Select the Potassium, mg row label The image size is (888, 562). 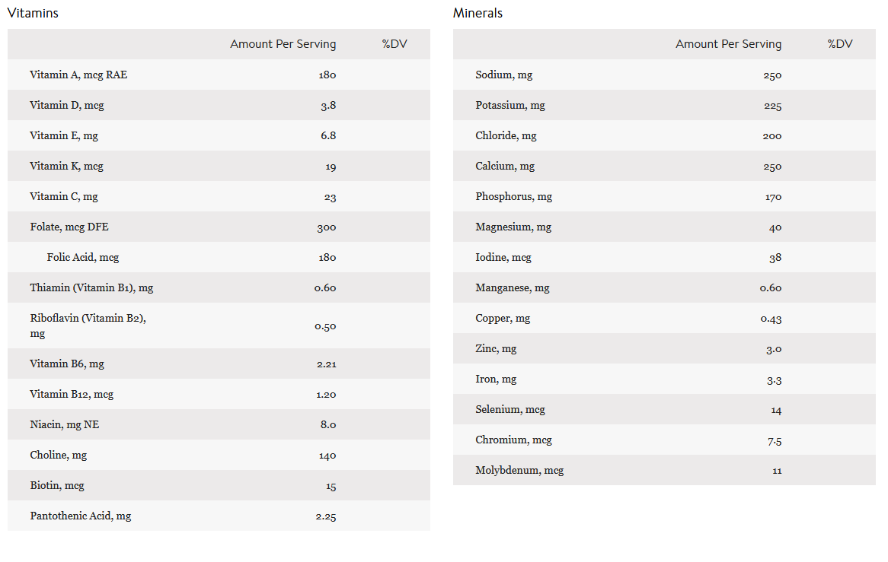510,105
